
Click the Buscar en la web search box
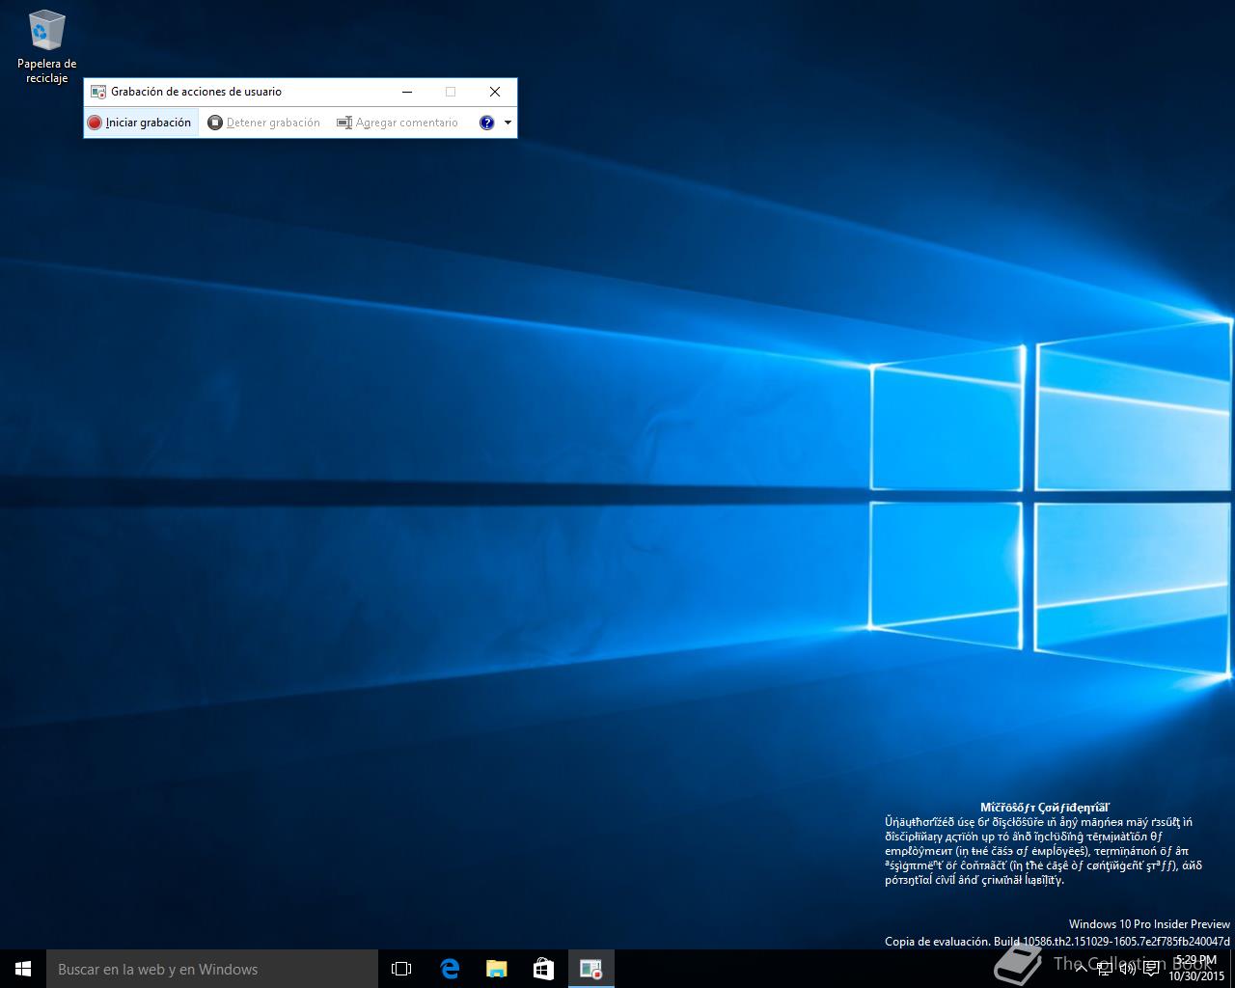pos(212,969)
